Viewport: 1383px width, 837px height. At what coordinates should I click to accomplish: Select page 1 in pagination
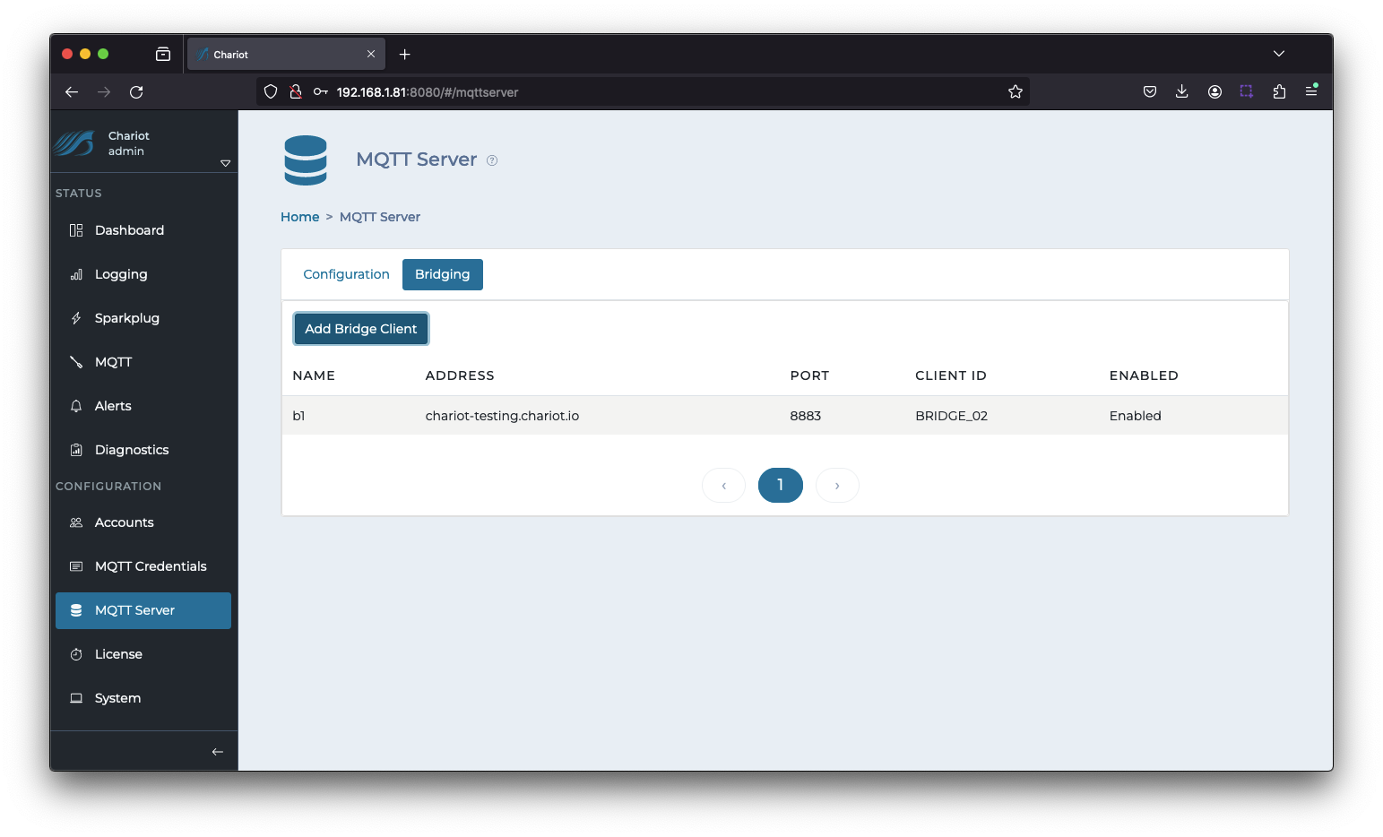(781, 486)
